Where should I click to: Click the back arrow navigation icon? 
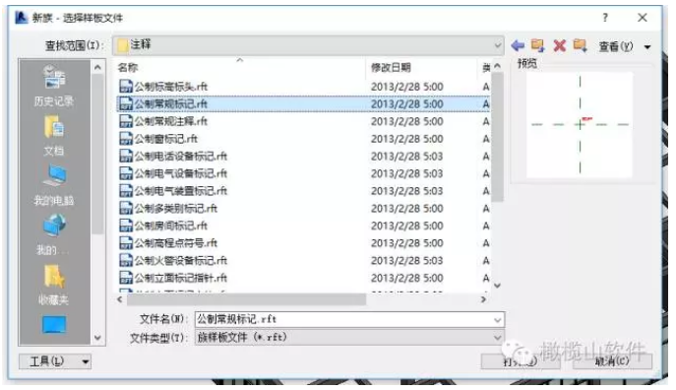pyautogui.click(x=518, y=45)
